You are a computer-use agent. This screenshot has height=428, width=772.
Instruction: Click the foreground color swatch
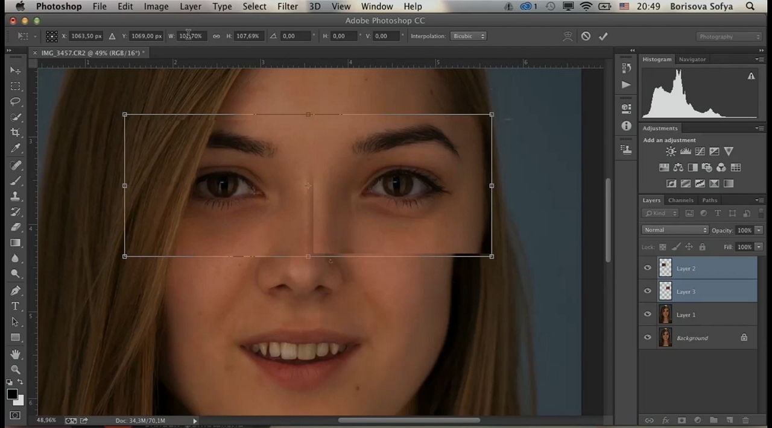point(12,395)
